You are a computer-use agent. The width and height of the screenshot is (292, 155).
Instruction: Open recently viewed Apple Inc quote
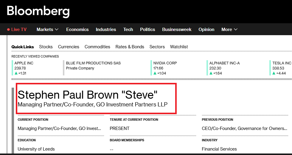tap(24, 63)
